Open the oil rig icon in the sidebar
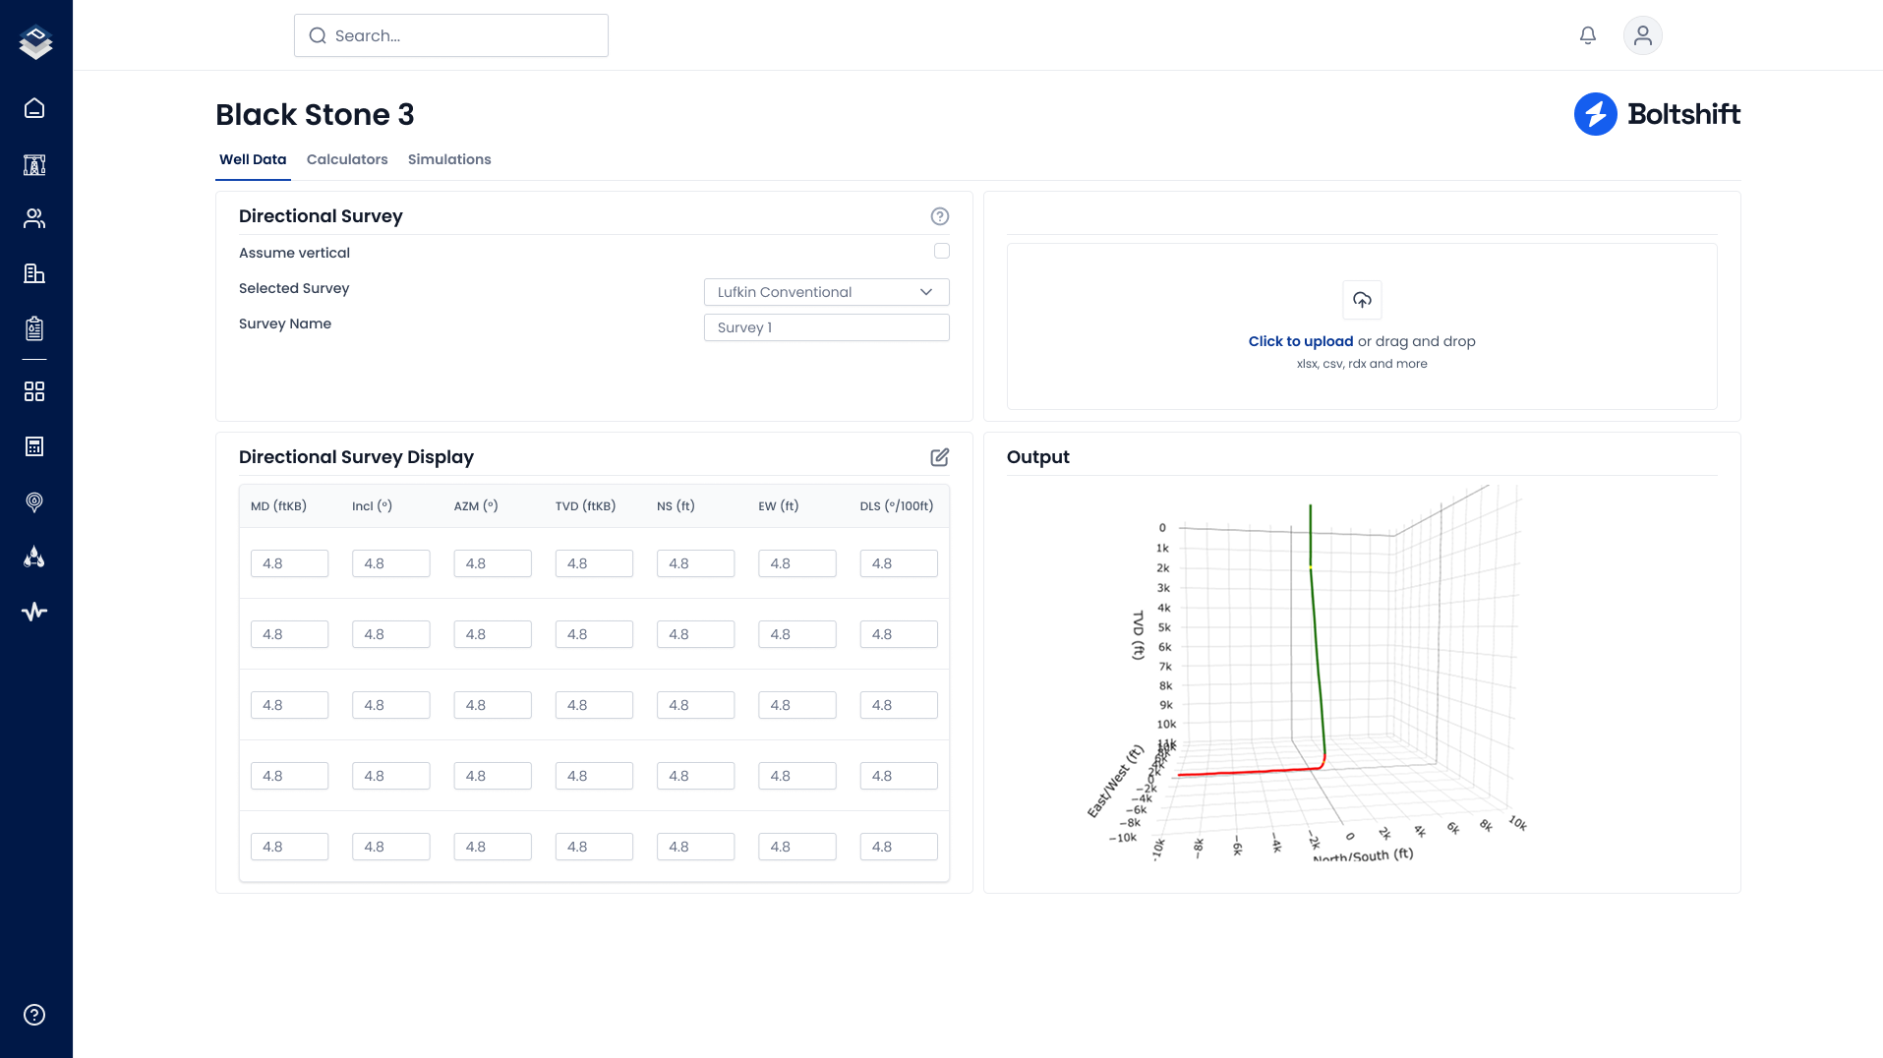1883x1058 pixels. (34, 164)
